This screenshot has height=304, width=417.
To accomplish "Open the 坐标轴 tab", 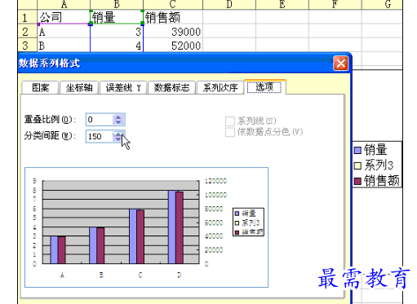I will coord(79,87).
